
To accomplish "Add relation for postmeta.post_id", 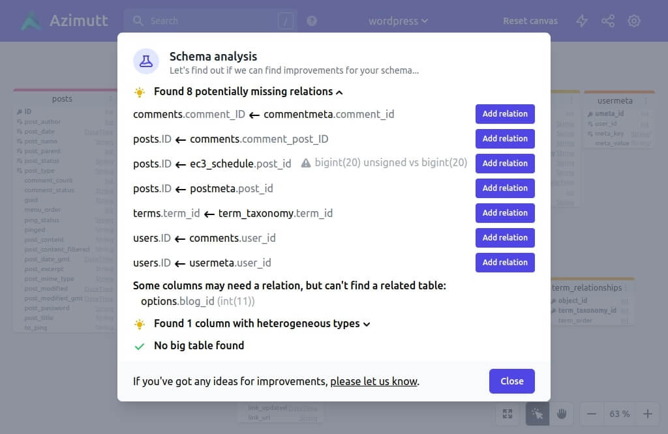I will pos(505,188).
